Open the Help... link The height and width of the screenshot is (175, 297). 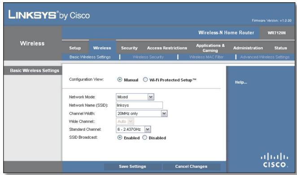pyautogui.click(x=241, y=82)
